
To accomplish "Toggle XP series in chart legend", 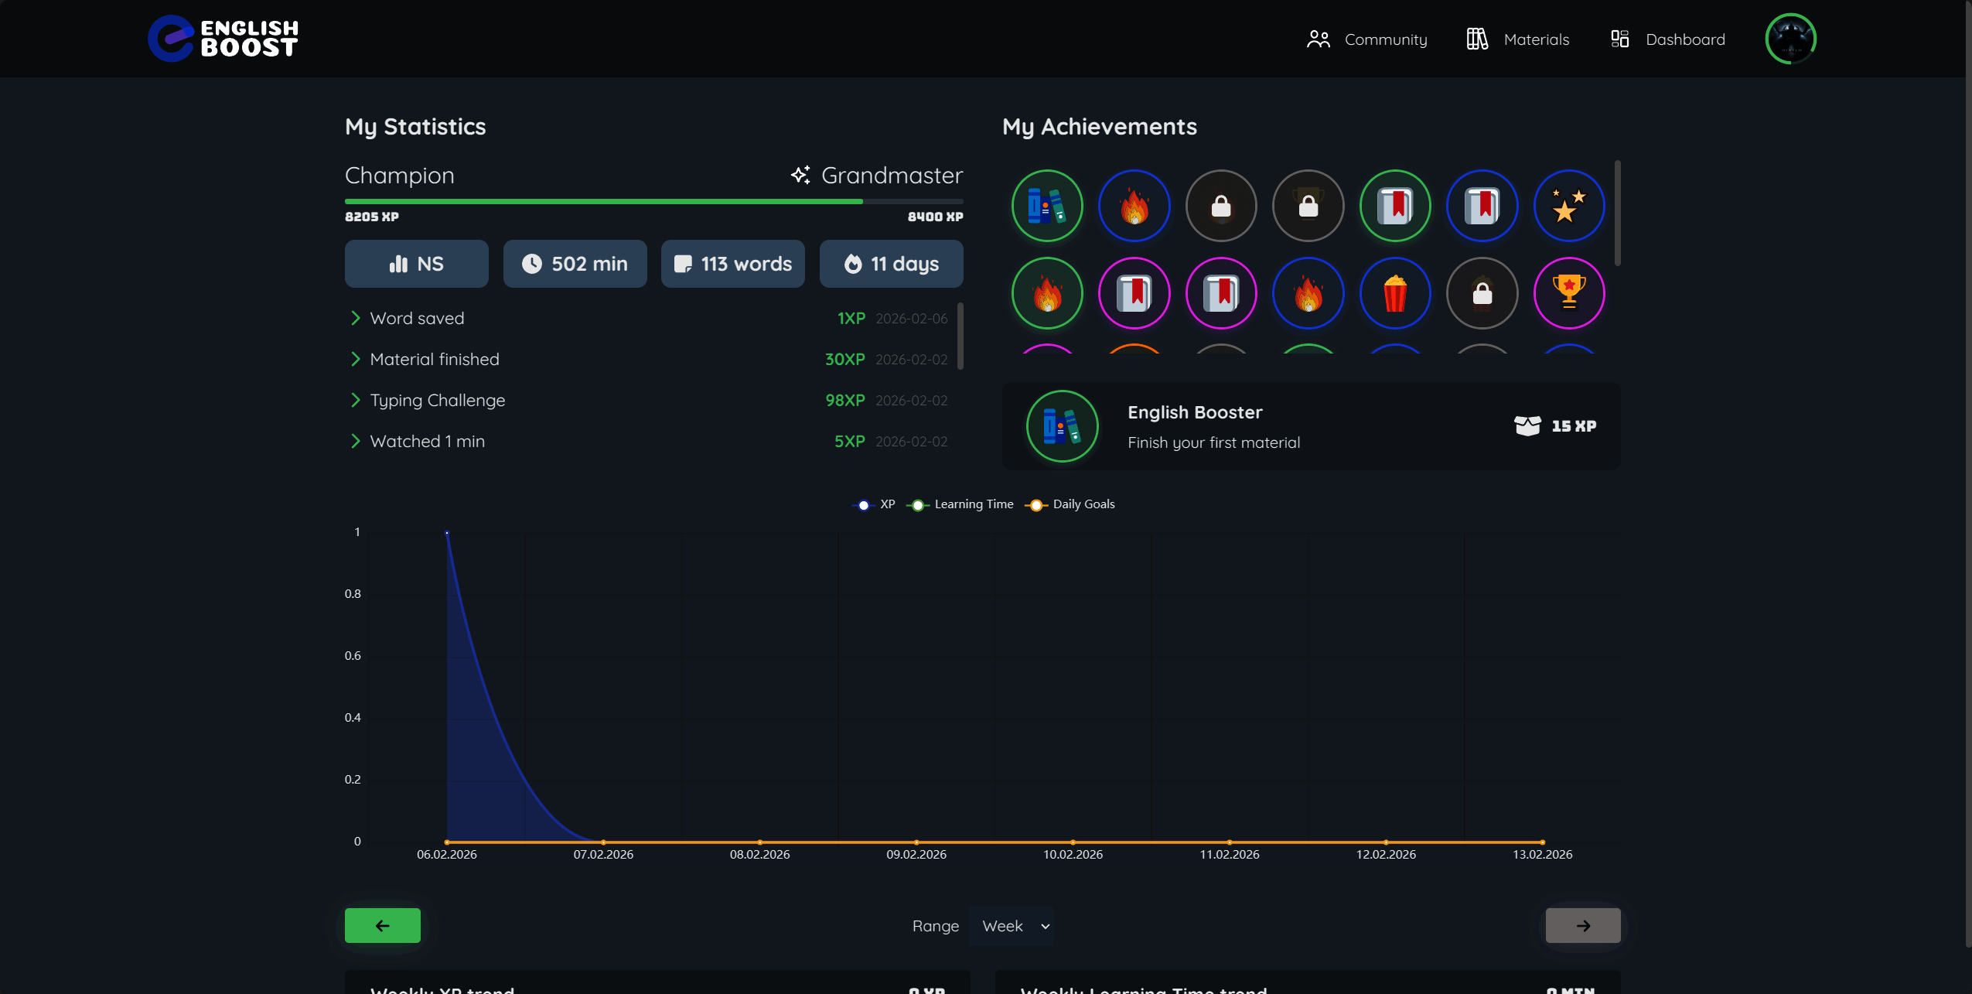I will [x=874, y=504].
